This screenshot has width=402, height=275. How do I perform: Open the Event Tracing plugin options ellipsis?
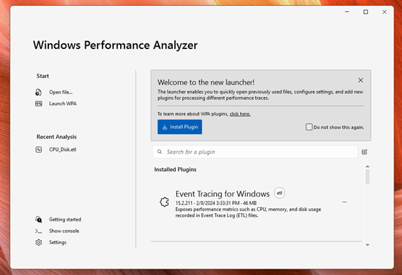345,202
